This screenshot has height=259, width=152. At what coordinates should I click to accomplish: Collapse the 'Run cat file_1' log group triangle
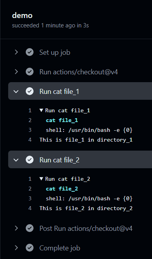point(41,110)
